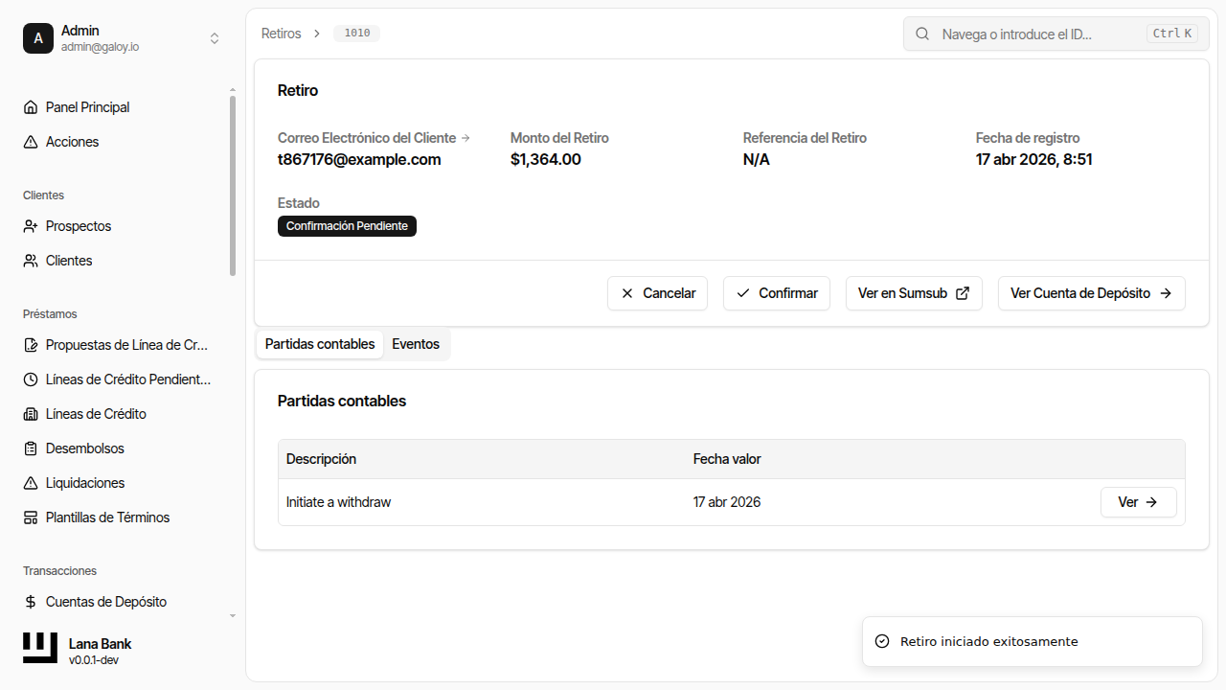This screenshot has height=690, width=1226.
Task: View the Initiate a withdraw entry
Action: (x=1138, y=502)
